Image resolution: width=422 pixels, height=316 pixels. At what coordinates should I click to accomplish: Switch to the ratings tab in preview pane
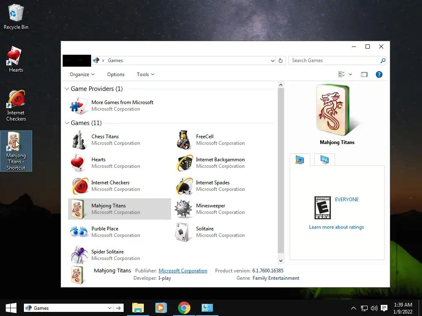click(300, 160)
